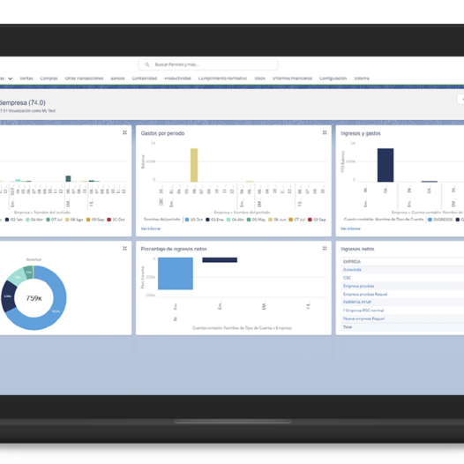Click the 06 Jun legend swatch in Gastos
The width and height of the screenshot is (464, 464).
coord(270,220)
